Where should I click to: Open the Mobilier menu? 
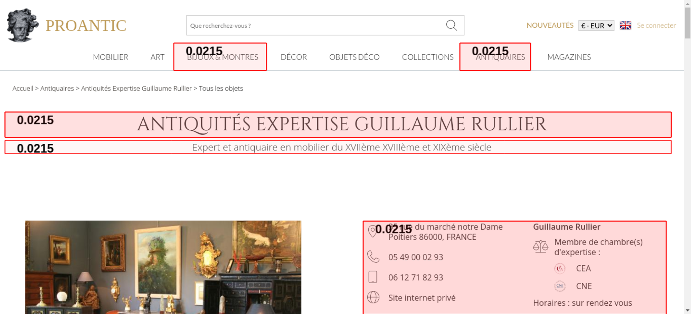tap(111, 57)
